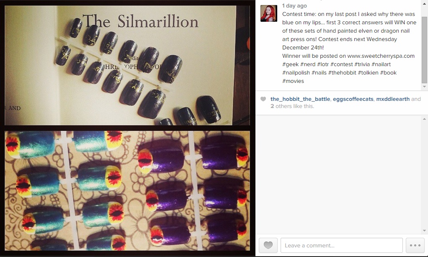Click the comments area scroll down arrow
Viewport: 428px width, 257px height.
pyautogui.click(x=424, y=231)
